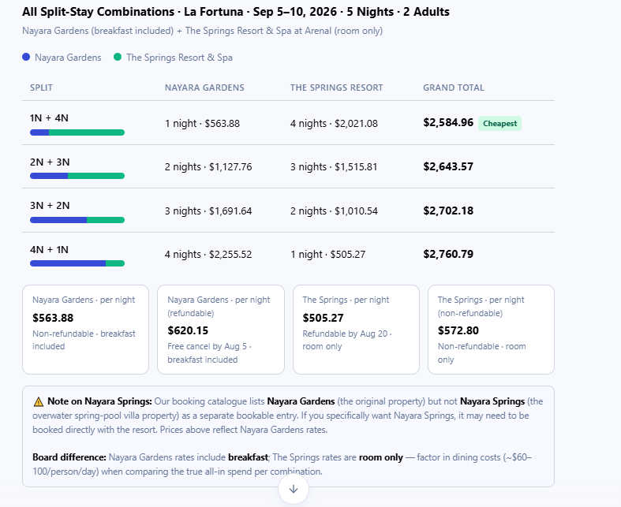Viewport: 621px width, 507px height.
Task: Click the 1N + 4N split progress bar
Action: coord(77,132)
